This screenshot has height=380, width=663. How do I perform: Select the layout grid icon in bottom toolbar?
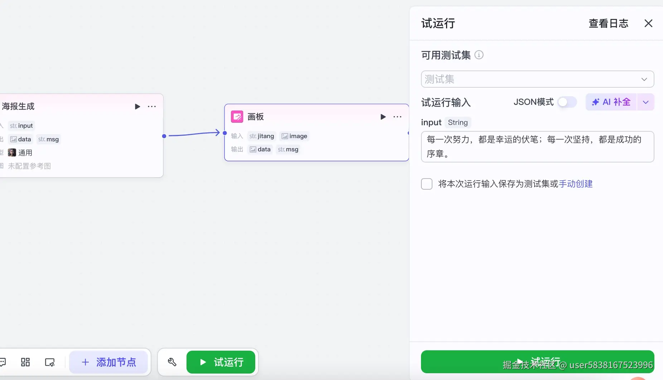(x=25, y=362)
